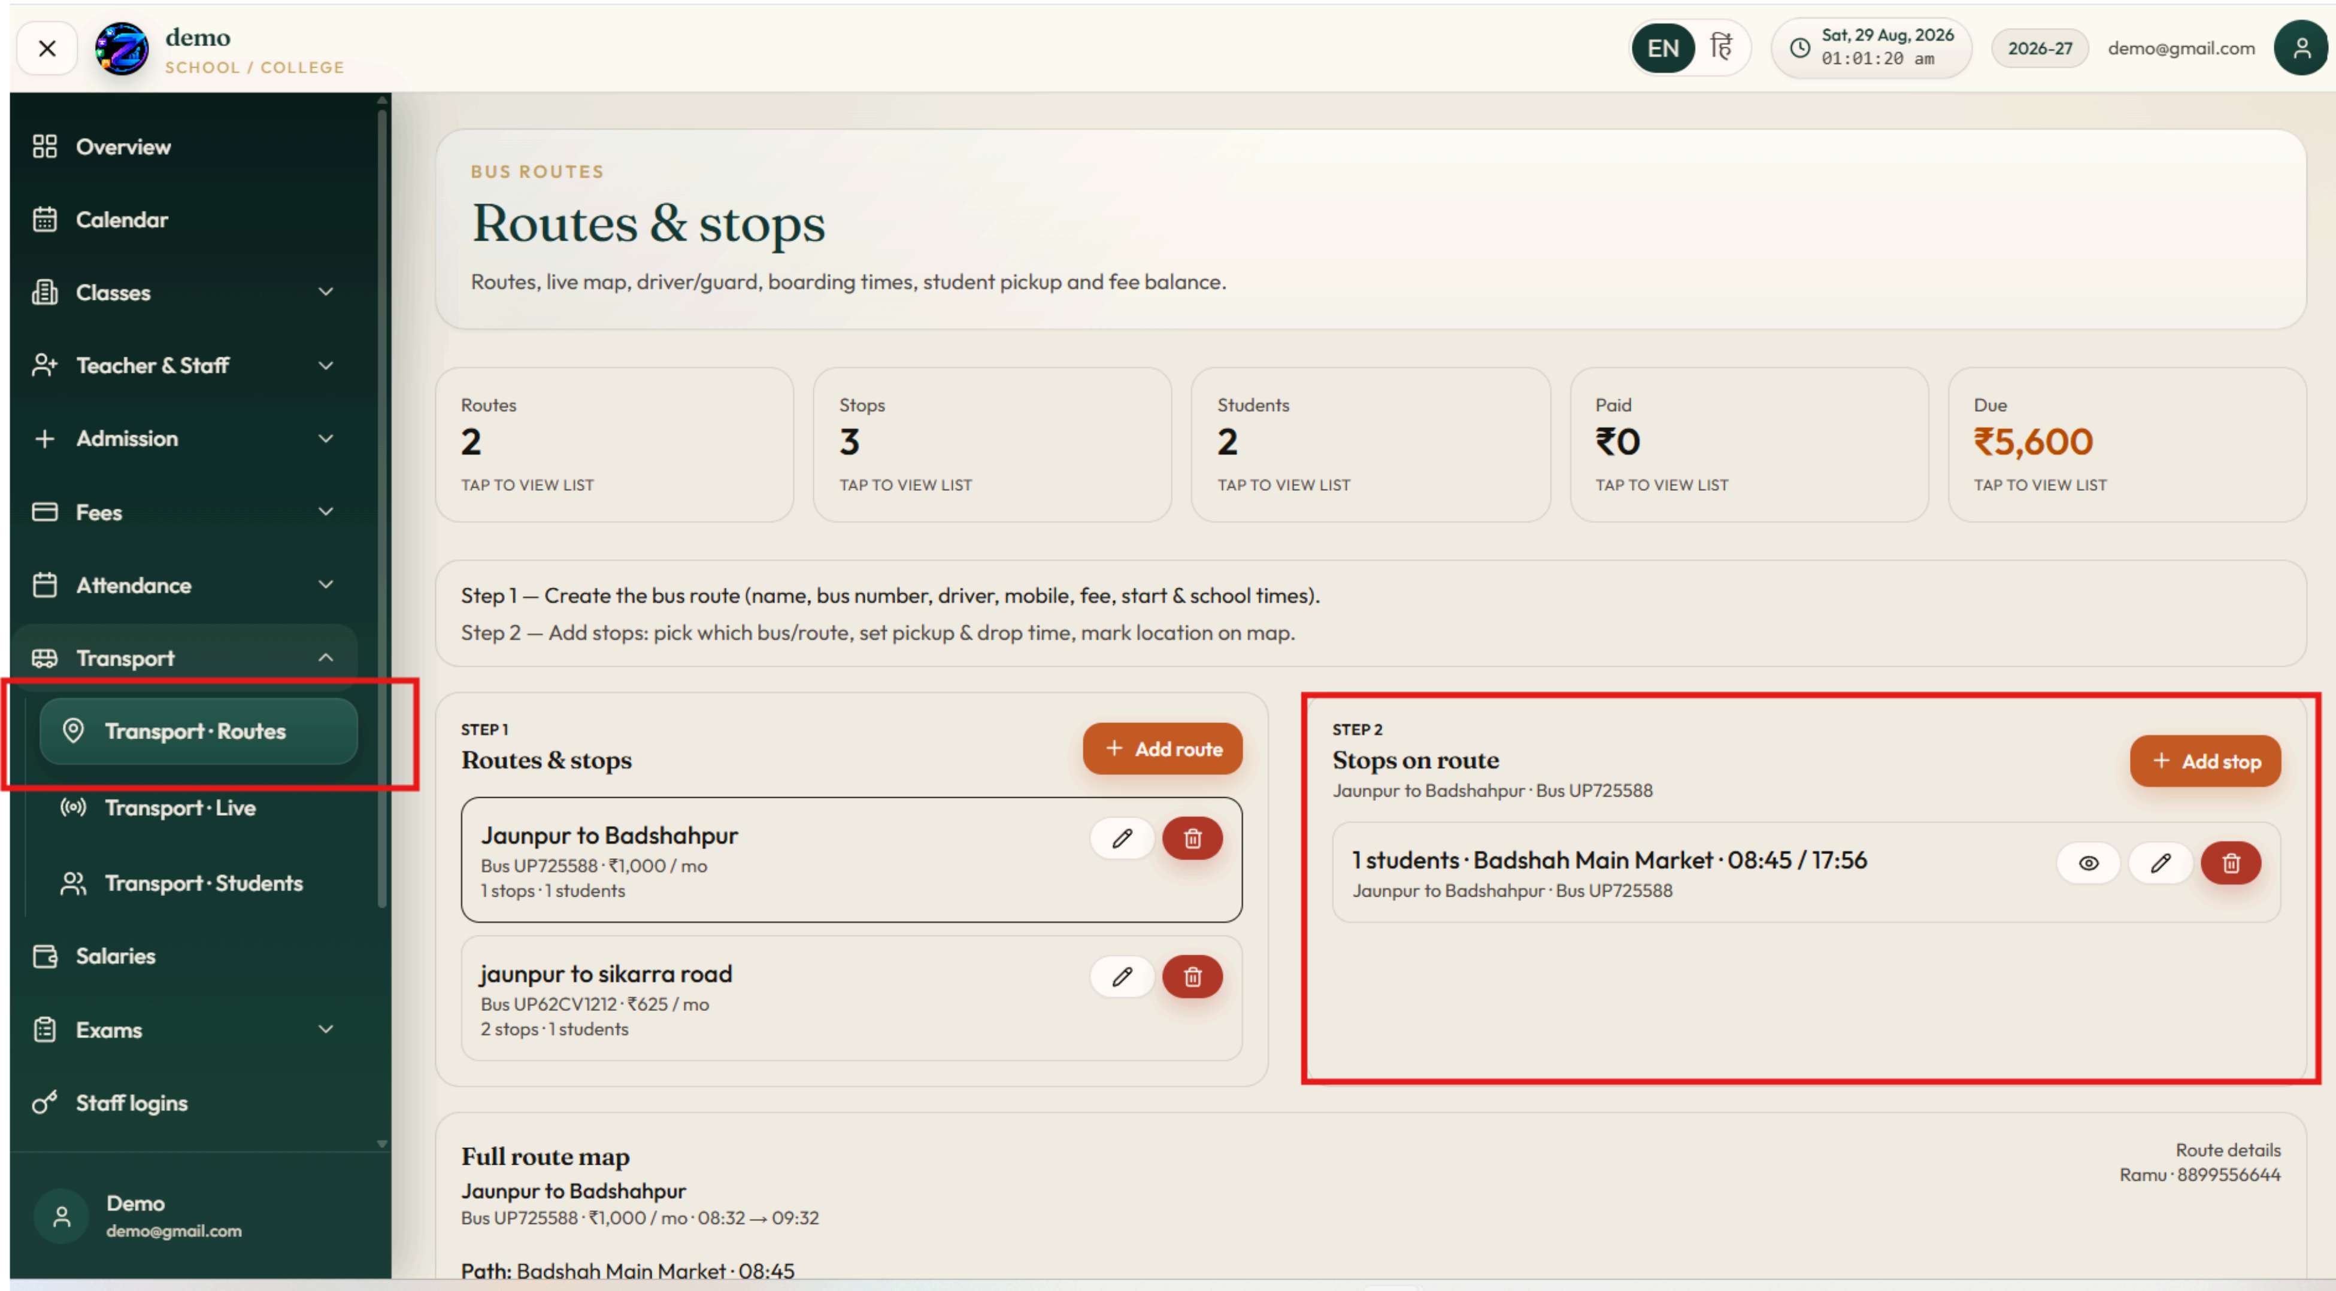Click the Calendar icon in sidebar
The height and width of the screenshot is (1291, 2336).
[x=44, y=220]
